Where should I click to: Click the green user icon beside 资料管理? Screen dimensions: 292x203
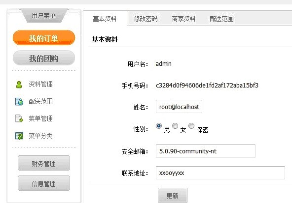point(19,85)
